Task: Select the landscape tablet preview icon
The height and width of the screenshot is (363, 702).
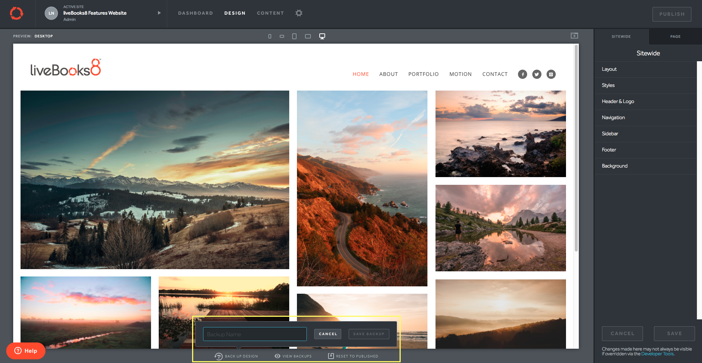Action: pos(308,36)
